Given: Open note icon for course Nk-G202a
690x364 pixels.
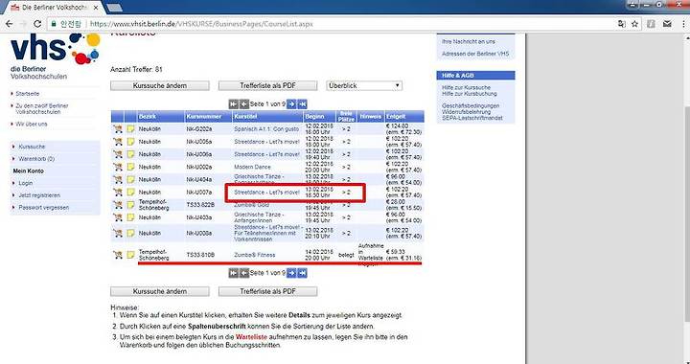Looking at the screenshot, I should pos(130,129).
